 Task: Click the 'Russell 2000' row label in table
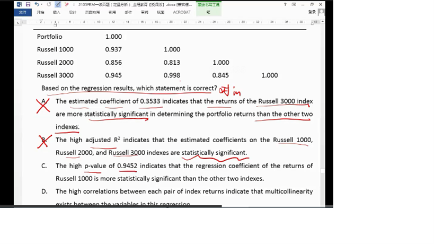click(x=55, y=62)
